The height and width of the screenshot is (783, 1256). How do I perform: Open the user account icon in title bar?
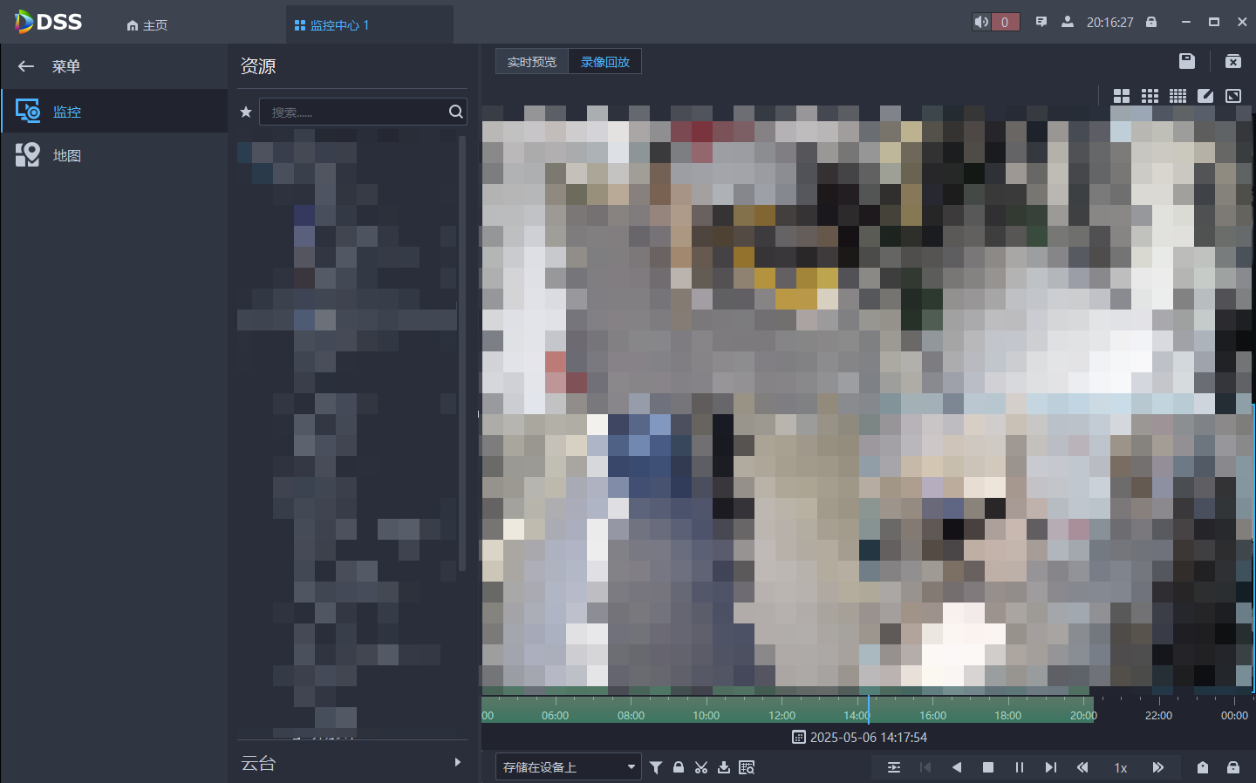coord(1068,22)
